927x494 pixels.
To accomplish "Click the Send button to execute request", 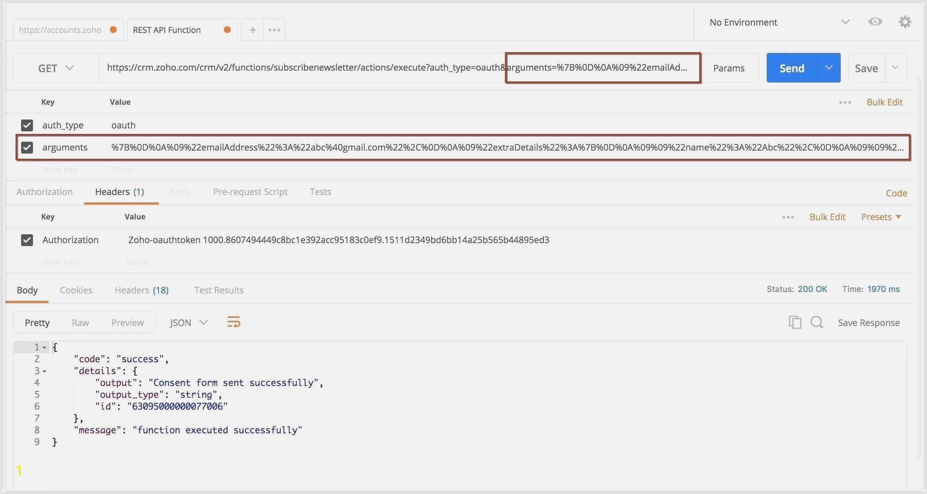I will (x=792, y=67).
